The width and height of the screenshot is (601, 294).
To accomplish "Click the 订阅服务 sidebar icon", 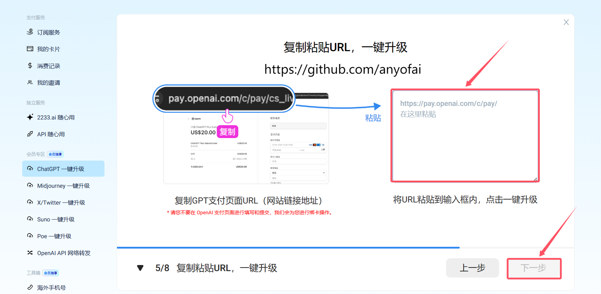I will (x=30, y=32).
